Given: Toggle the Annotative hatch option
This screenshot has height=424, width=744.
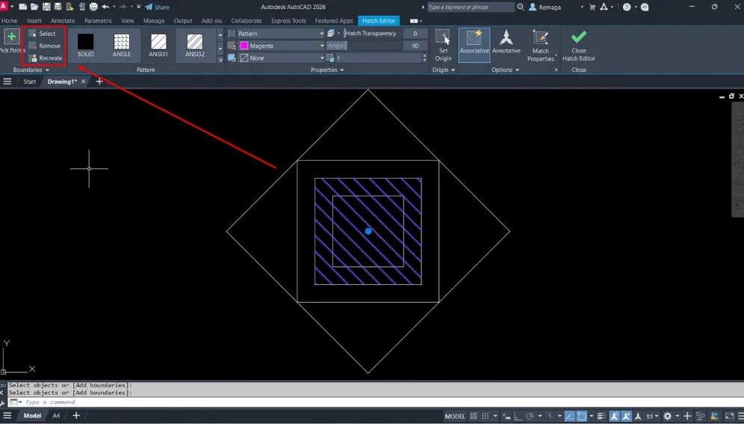Looking at the screenshot, I should tap(506, 43).
